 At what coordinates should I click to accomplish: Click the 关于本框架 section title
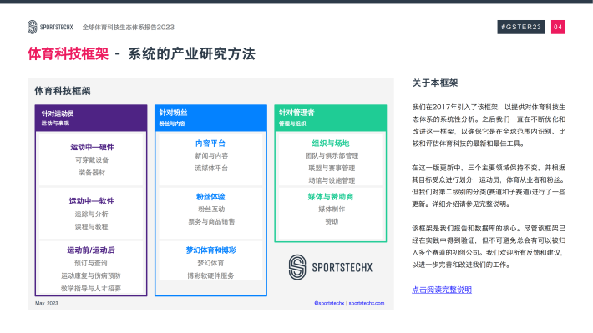coord(435,83)
